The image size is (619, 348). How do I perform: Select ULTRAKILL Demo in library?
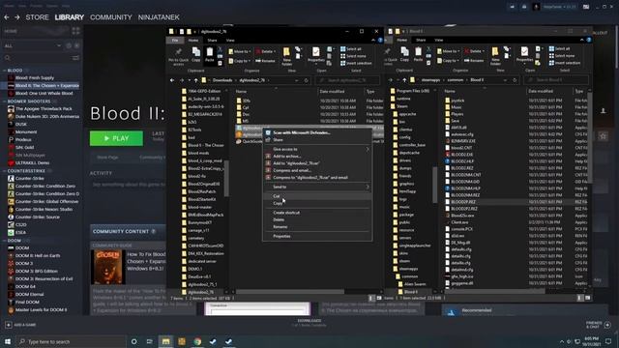[32, 163]
